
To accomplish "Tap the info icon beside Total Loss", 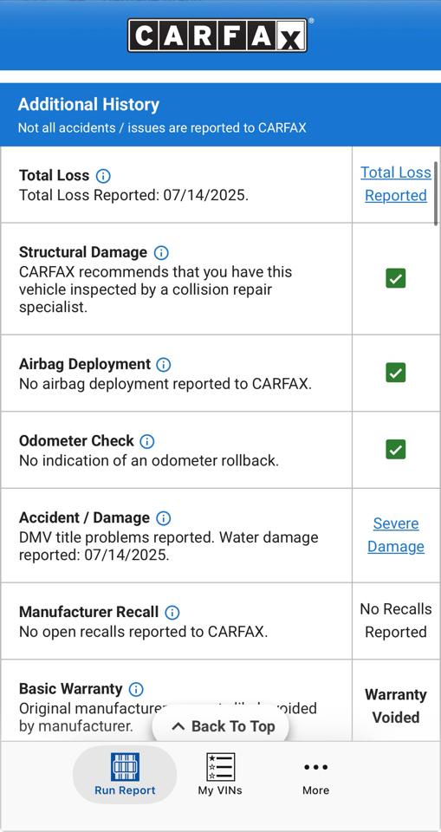I will (103, 176).
